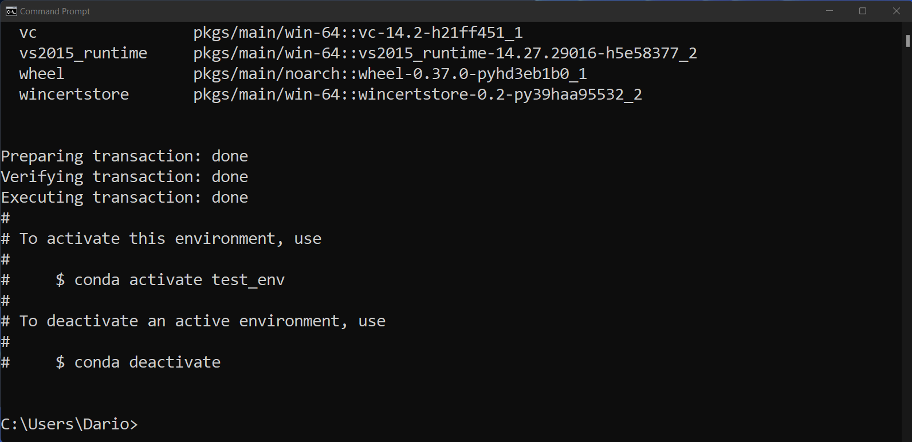The height and width of the screenshot is (442, 912).
Task: Click the "conda deactivate" command text
Action: click(x=147, y=362)
